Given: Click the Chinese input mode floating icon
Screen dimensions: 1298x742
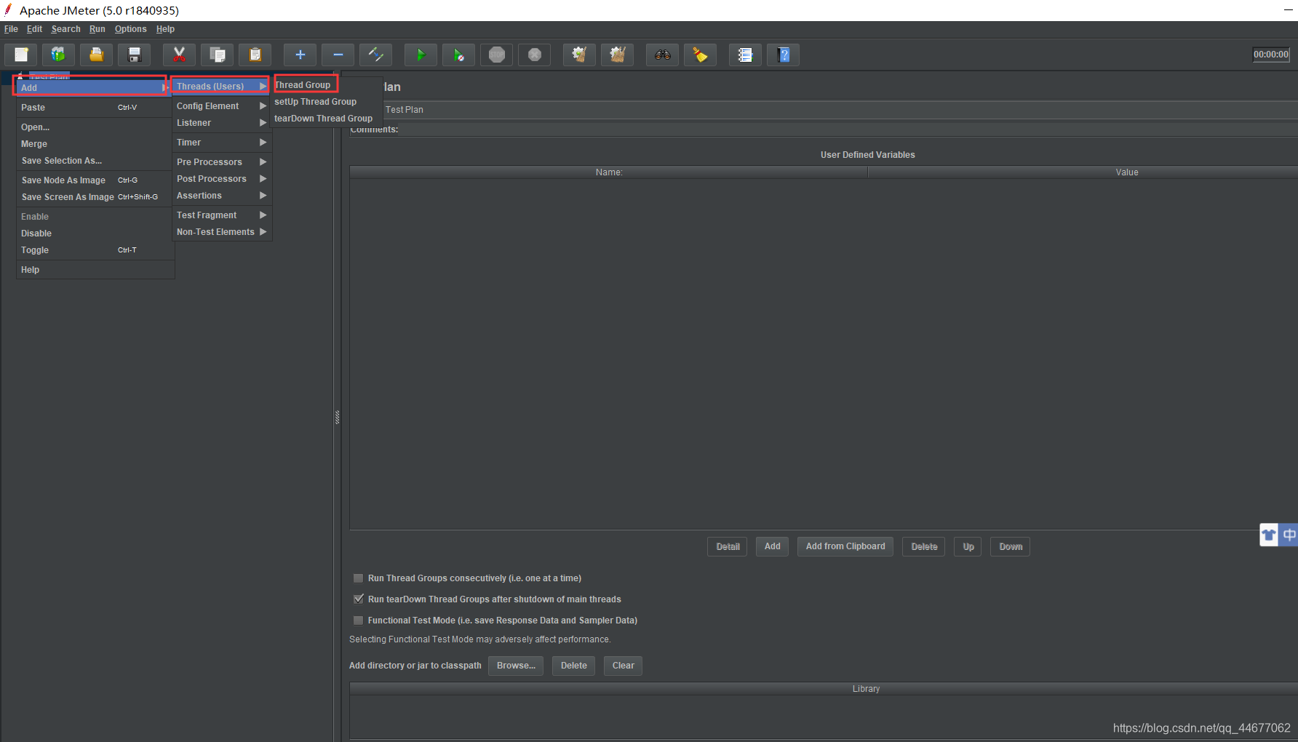Looking at the screenshot, I should (x=1289, y=535).
